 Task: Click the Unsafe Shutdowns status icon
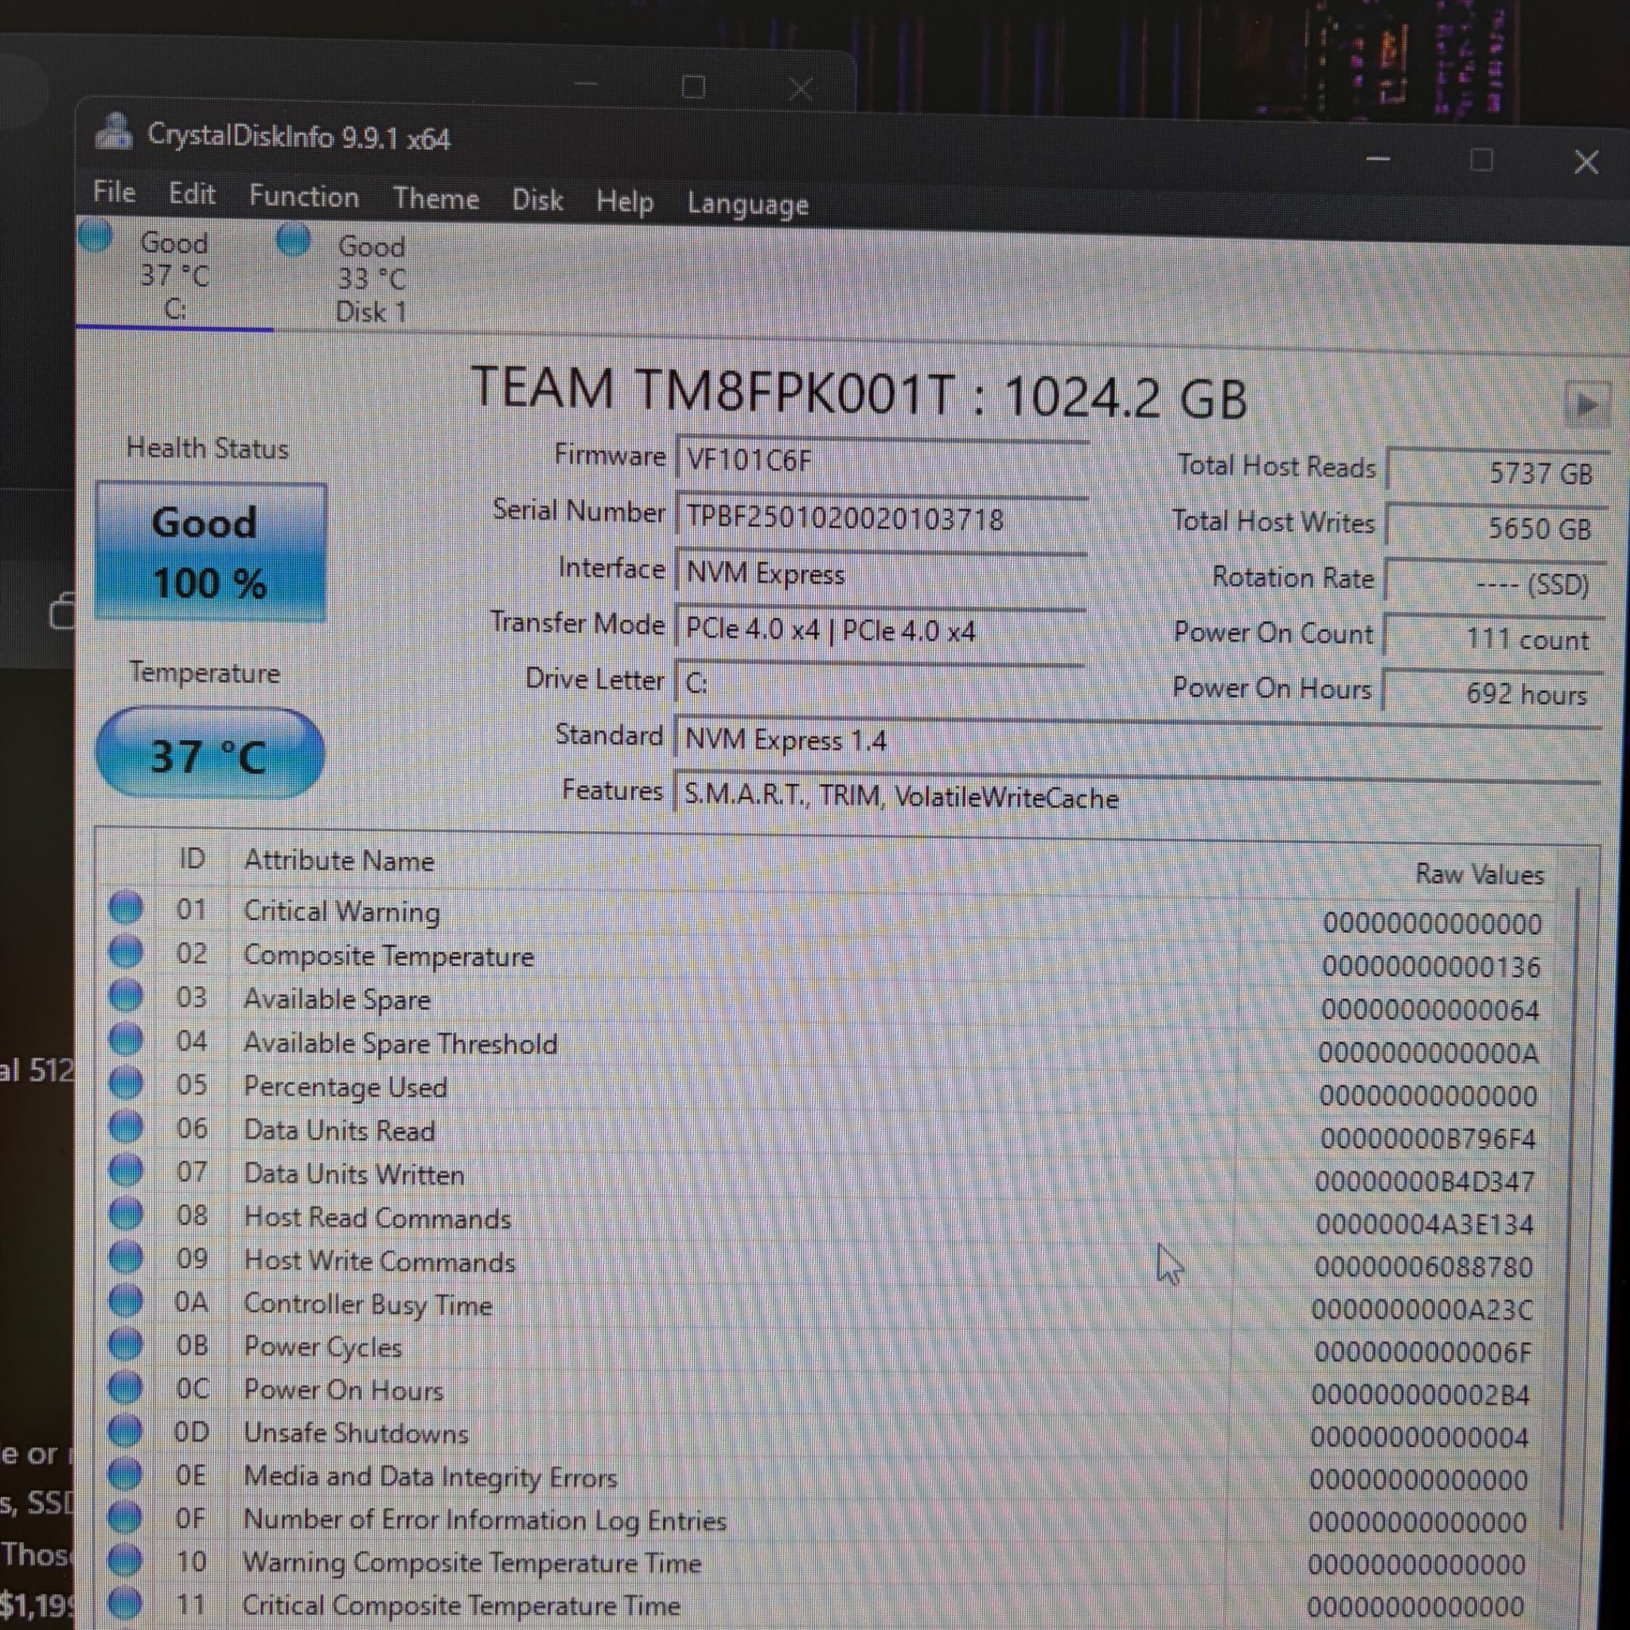[126, 1431]
